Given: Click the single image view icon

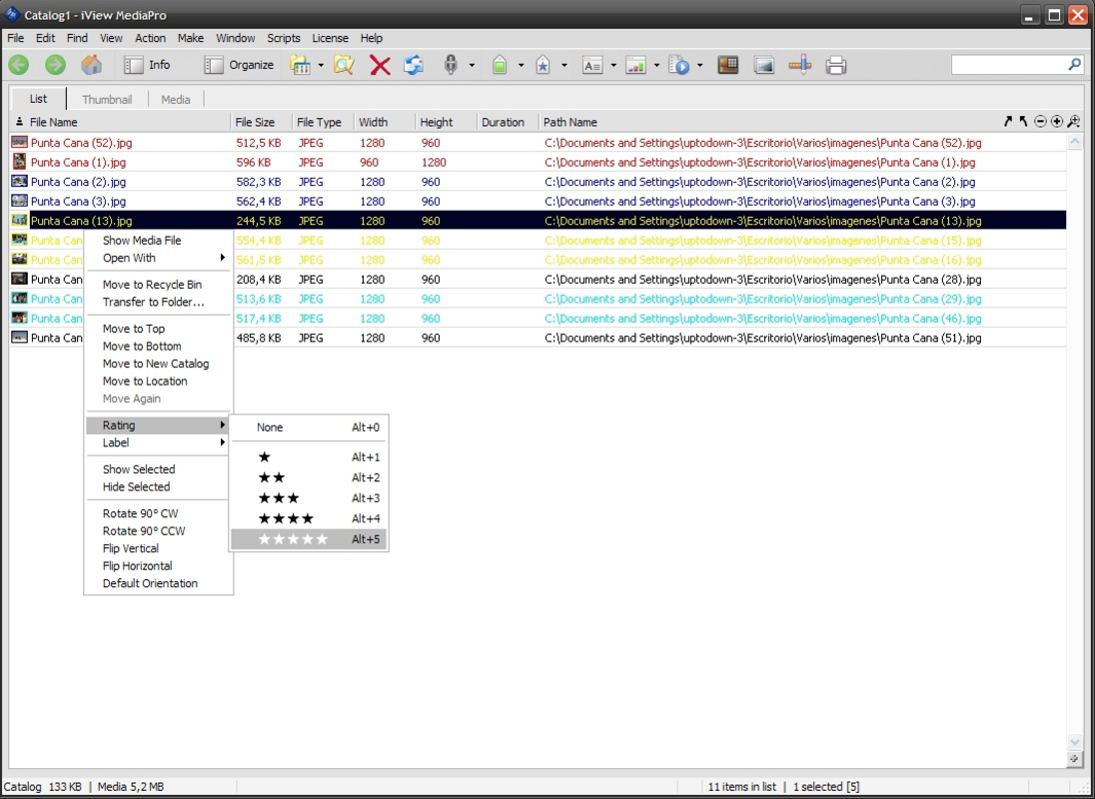Looking at the screenshot, I should tap(764, 66).
